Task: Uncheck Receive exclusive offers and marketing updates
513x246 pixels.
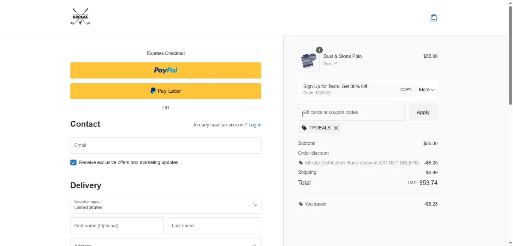Action: (x=74, y=162)
